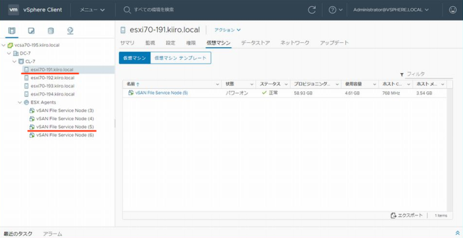Click the VM icon of vSAN File Service Node (6)
The width and height of the screenshot is (463, 238).
[x=32, y=135]
